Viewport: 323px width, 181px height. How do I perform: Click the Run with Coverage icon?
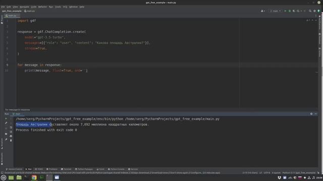tap(294, 11)
